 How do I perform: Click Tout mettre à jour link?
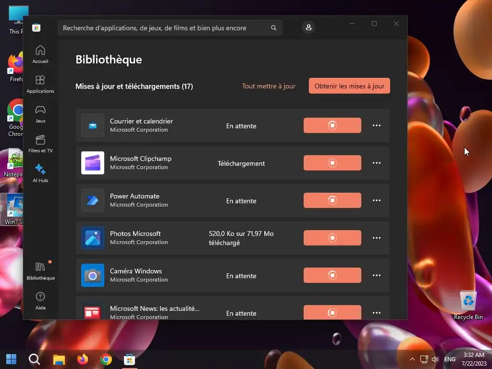pos(269,86)
